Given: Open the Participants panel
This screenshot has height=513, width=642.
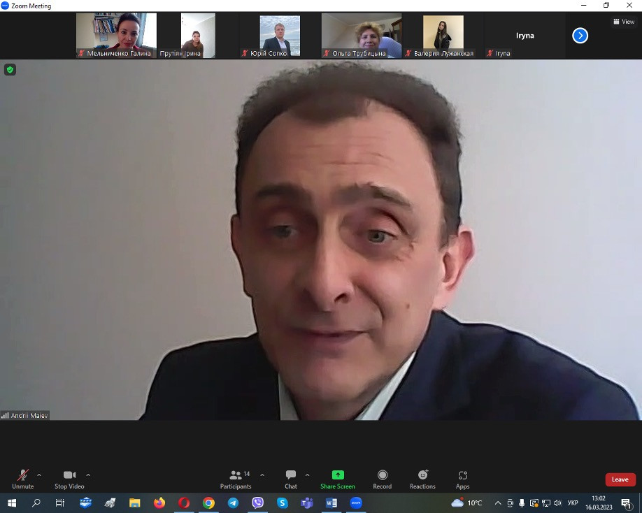Looking at the screenshot, I should pos(236,479).
